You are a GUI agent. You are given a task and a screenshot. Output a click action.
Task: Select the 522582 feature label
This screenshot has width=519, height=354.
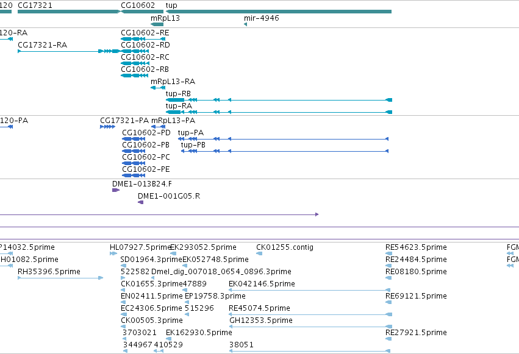135,272
